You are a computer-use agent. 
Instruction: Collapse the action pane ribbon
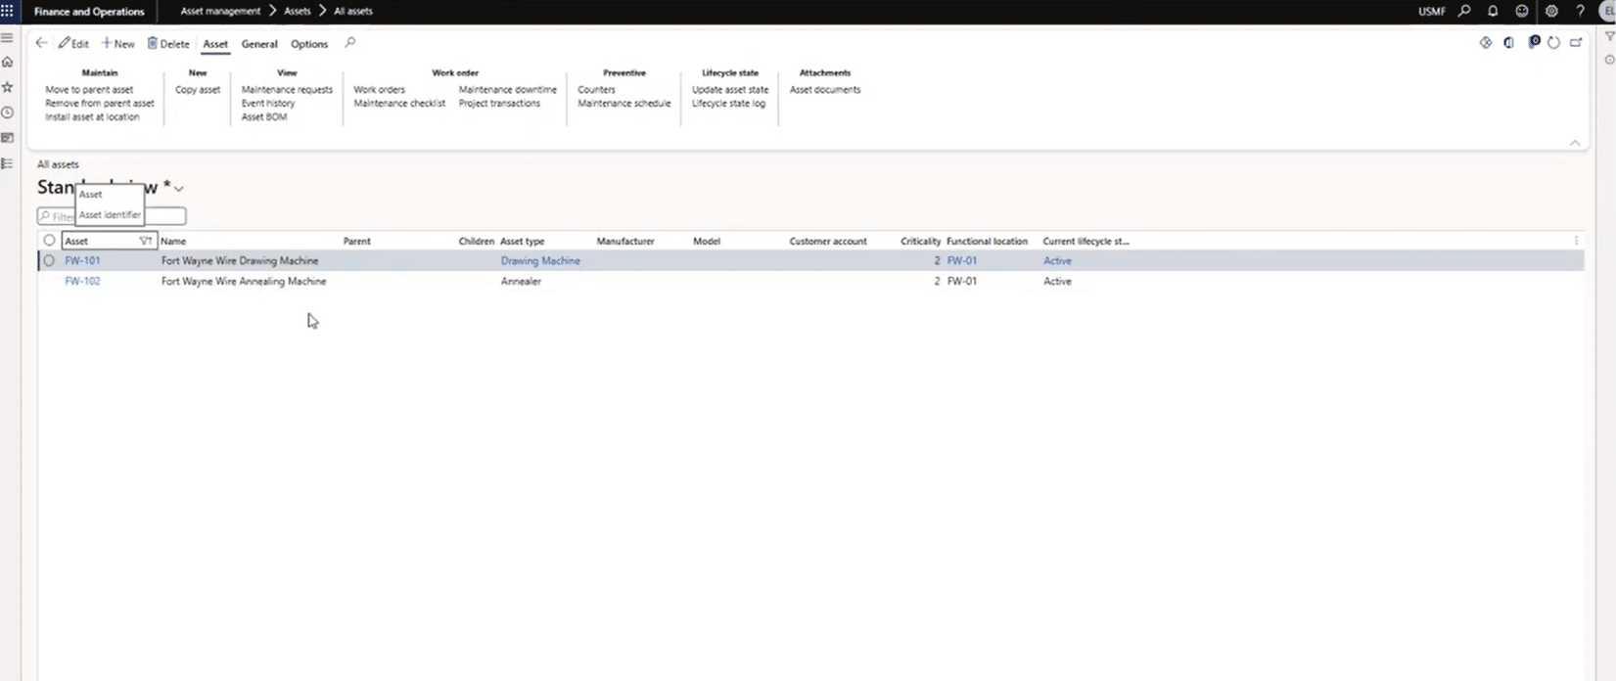[x=1575, y=143]
